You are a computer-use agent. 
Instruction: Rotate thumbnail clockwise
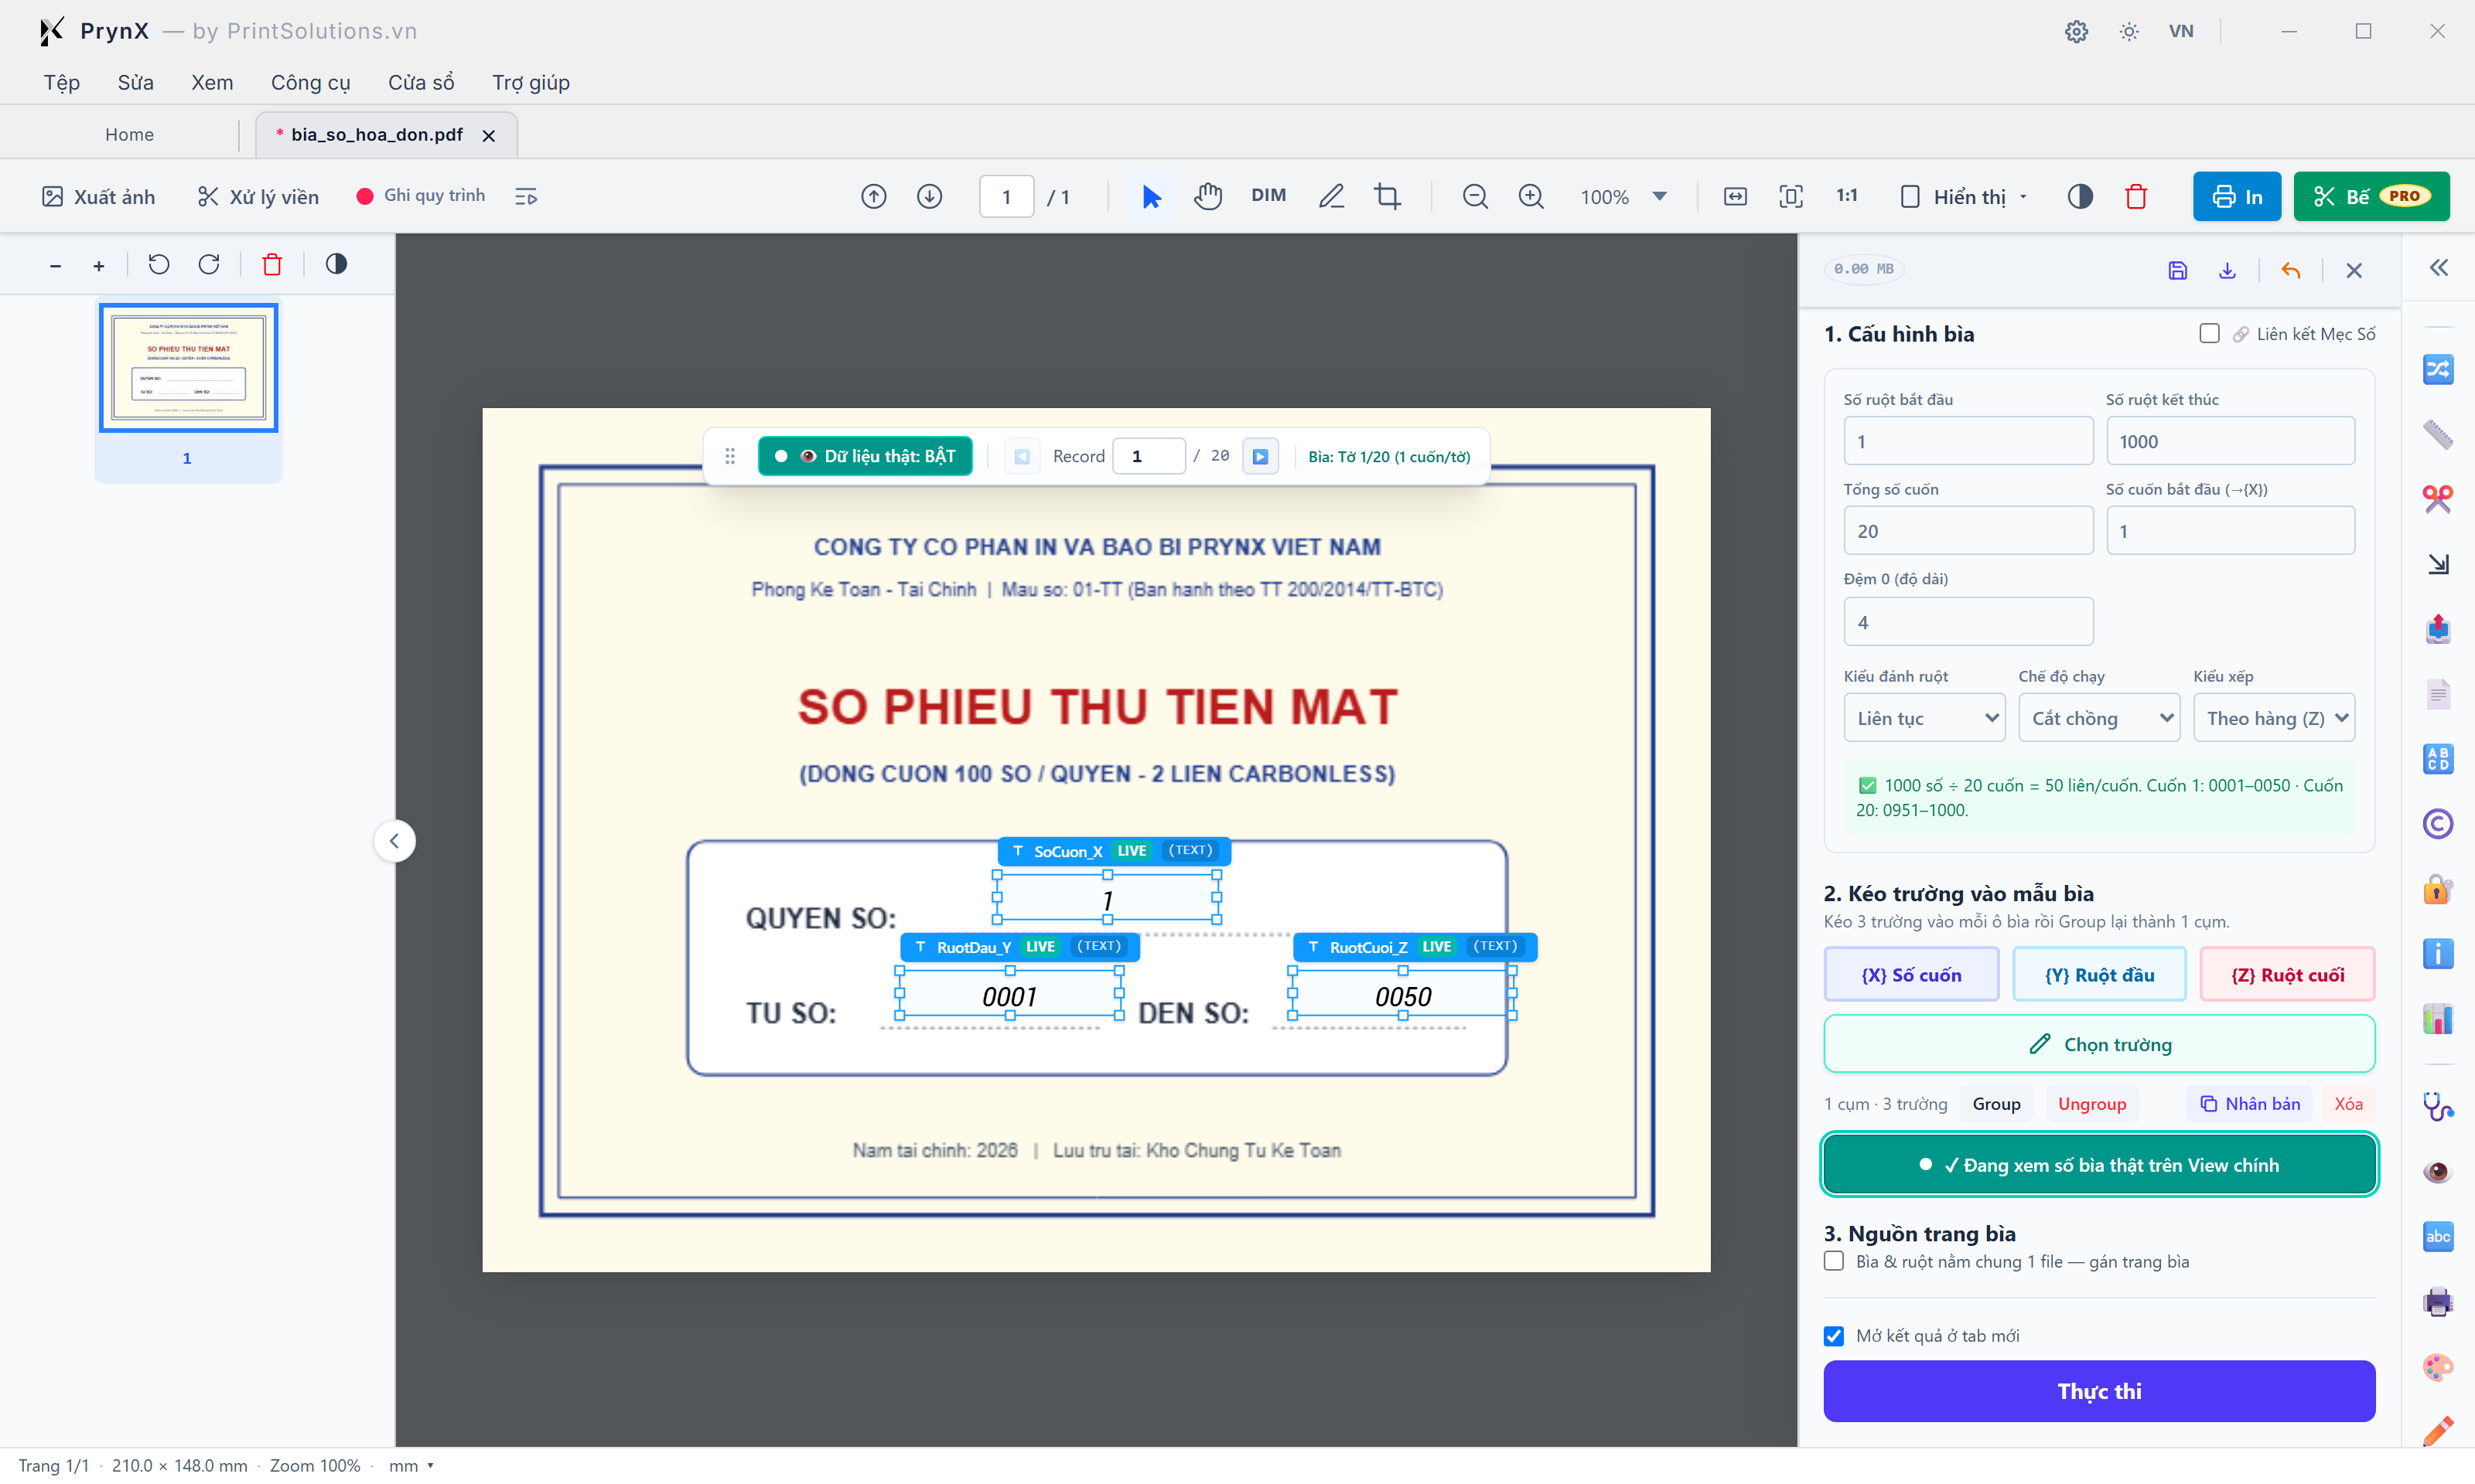click(208, 264)
